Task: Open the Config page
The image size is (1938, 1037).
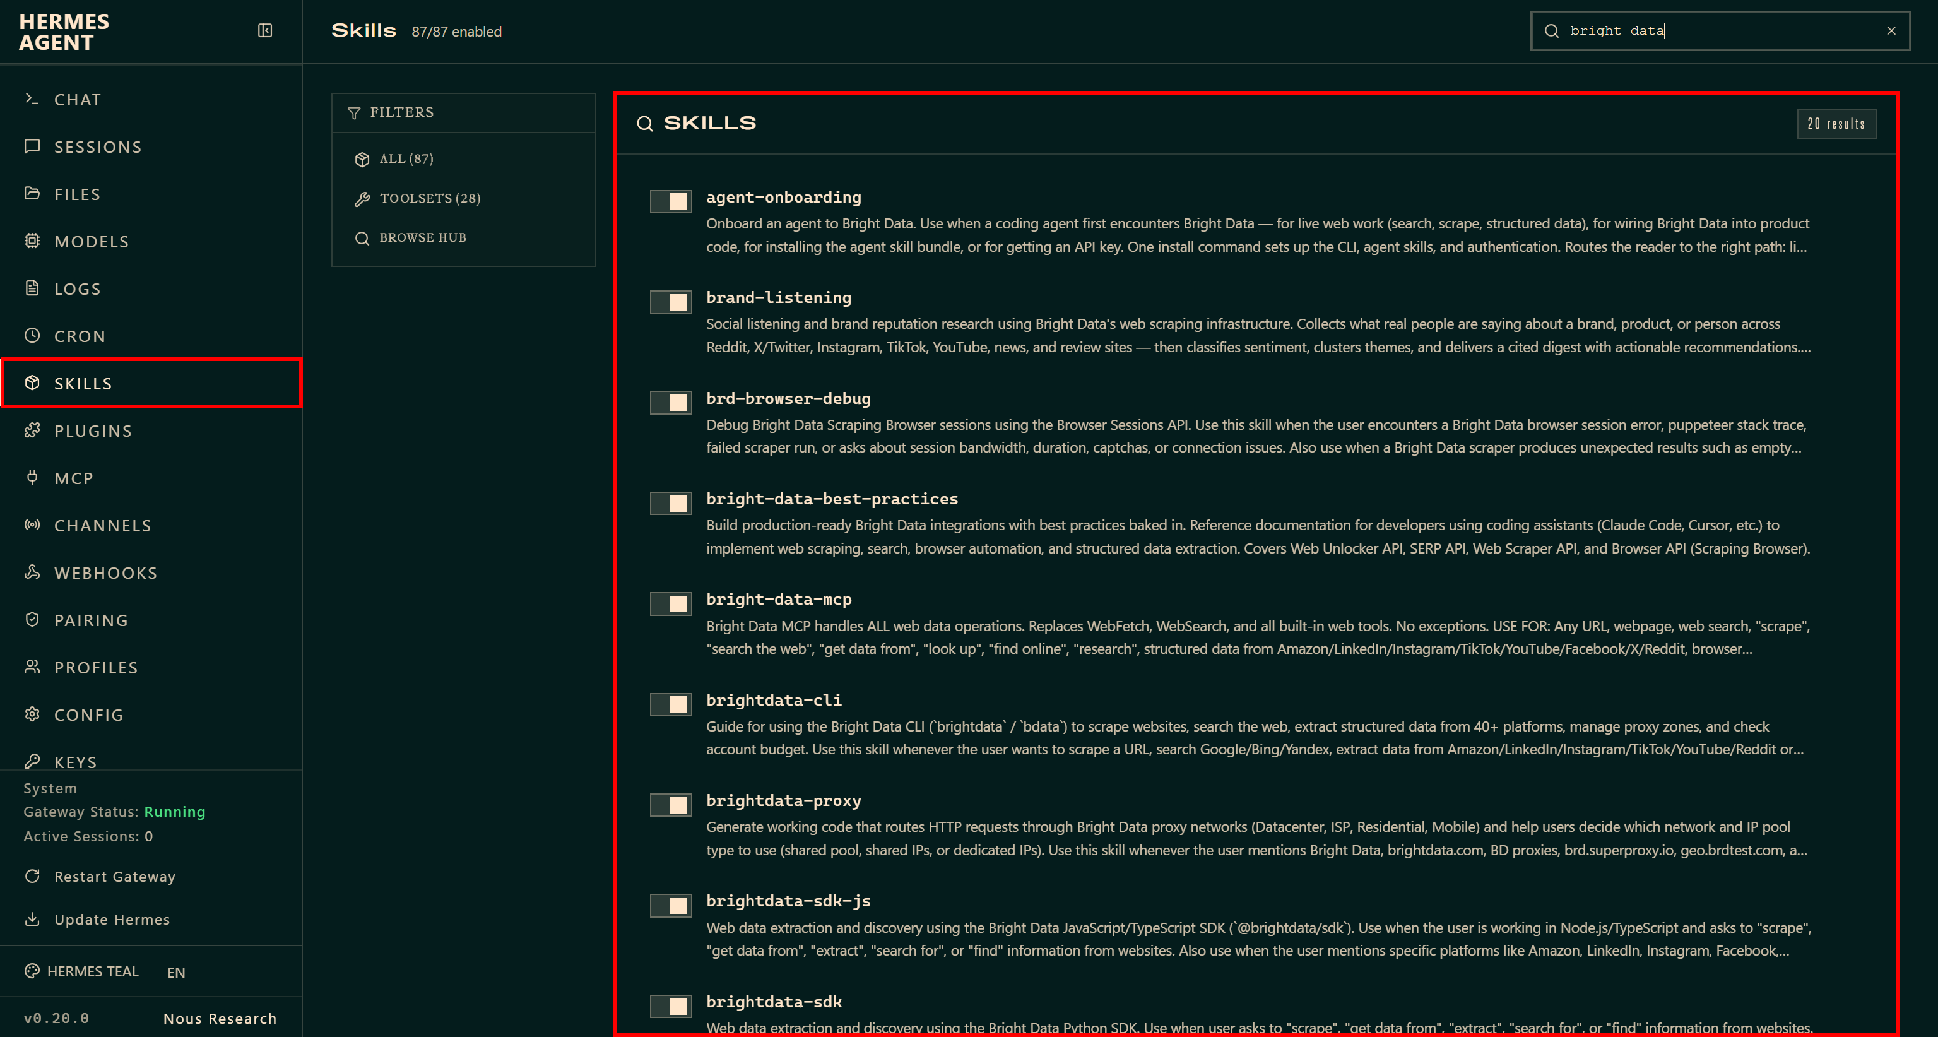Action: point(150,715)
